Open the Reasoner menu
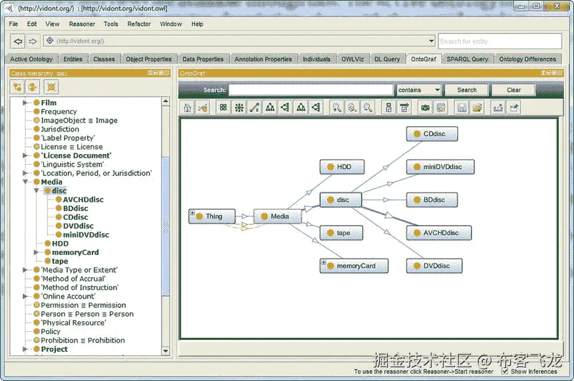The image size is (574, 381). point(82,24)
